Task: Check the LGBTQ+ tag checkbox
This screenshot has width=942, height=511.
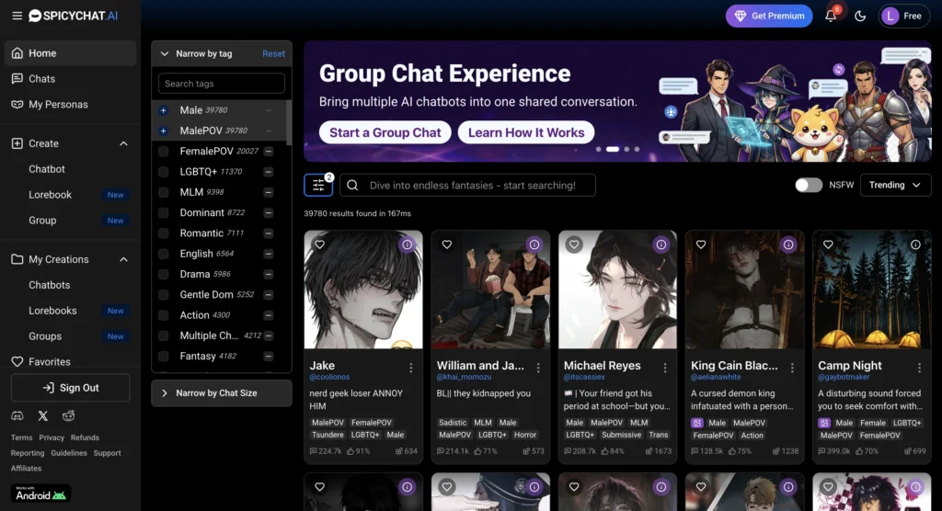Action: [x=164, y=172]
